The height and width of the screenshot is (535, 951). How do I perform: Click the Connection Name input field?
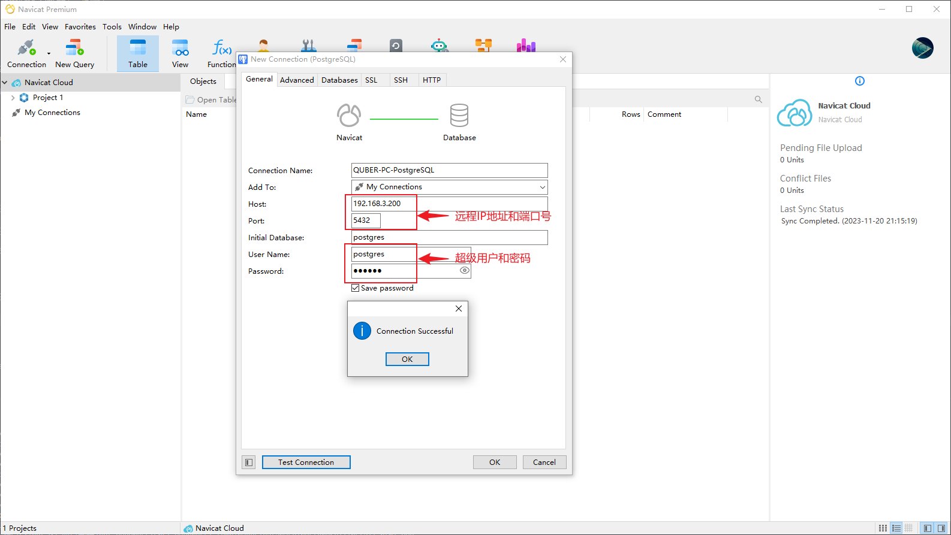pos(449,170)
